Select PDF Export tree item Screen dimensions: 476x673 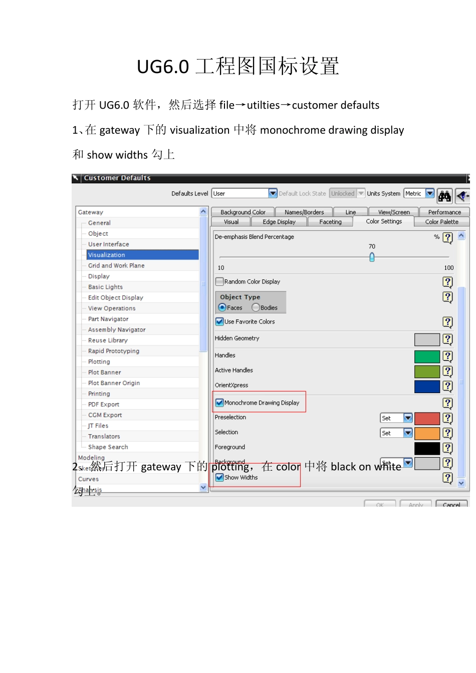(x=104, y=404)
